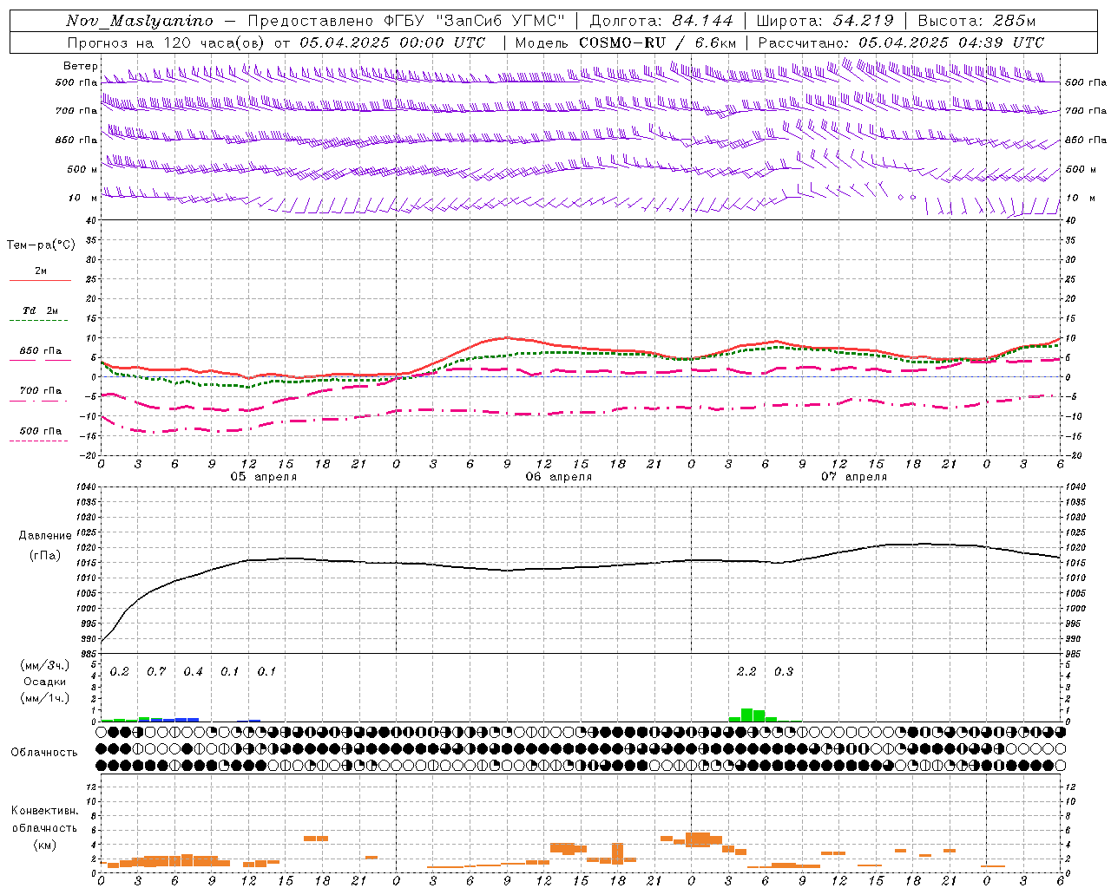The width and height of the screenshot is (1111, 888).
Task: Select the text ФГБУ "ЗапСиб УГМС"
Action: coord(475,21)
